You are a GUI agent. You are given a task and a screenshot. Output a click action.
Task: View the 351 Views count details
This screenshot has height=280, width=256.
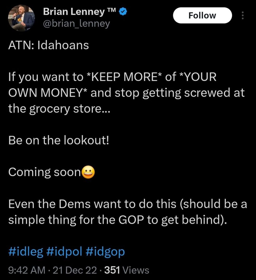click(127, 270)
